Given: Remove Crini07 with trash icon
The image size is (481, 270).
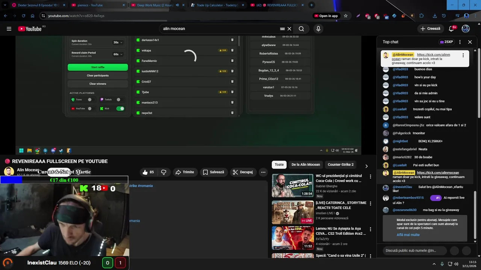Looking at the screenshot, I should pyautogui.click(x=232, y=82).
